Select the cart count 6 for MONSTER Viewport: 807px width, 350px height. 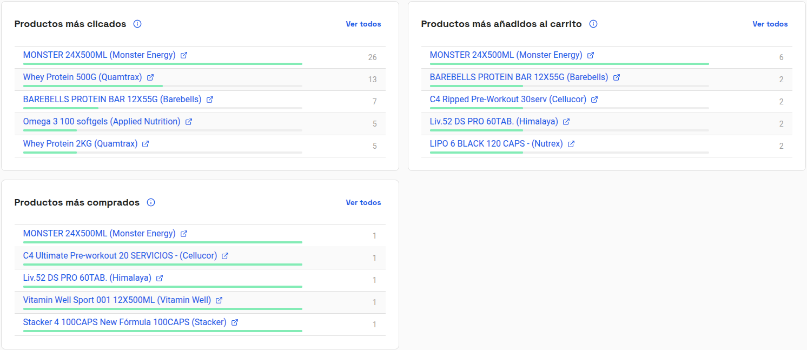click(x=781, y=57)
